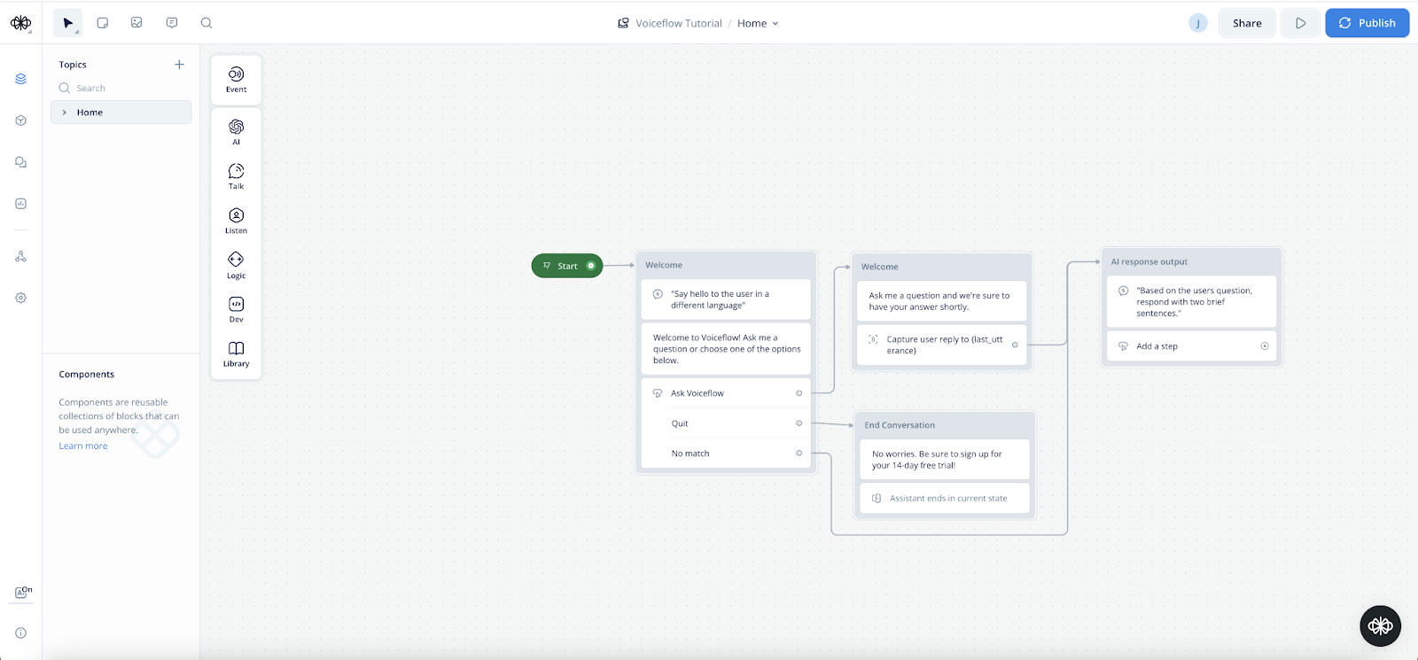1418x660 pixels.
Task: Open the analytics chart icon
Action: point(21,204)
